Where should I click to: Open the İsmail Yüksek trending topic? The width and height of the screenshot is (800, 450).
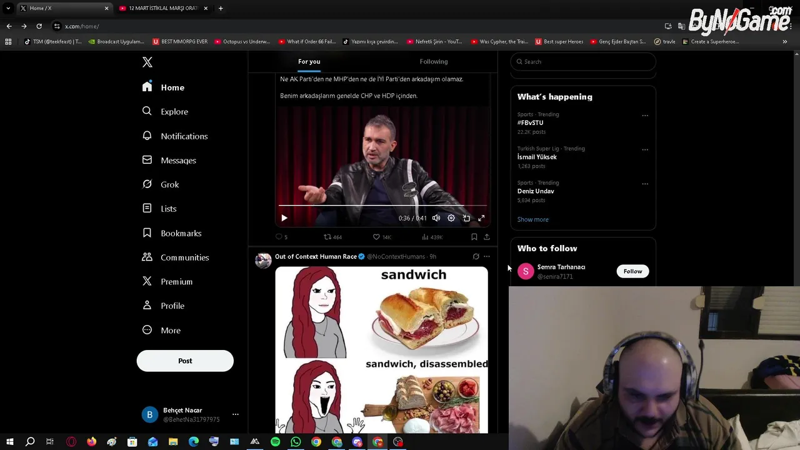pos(537,157)
